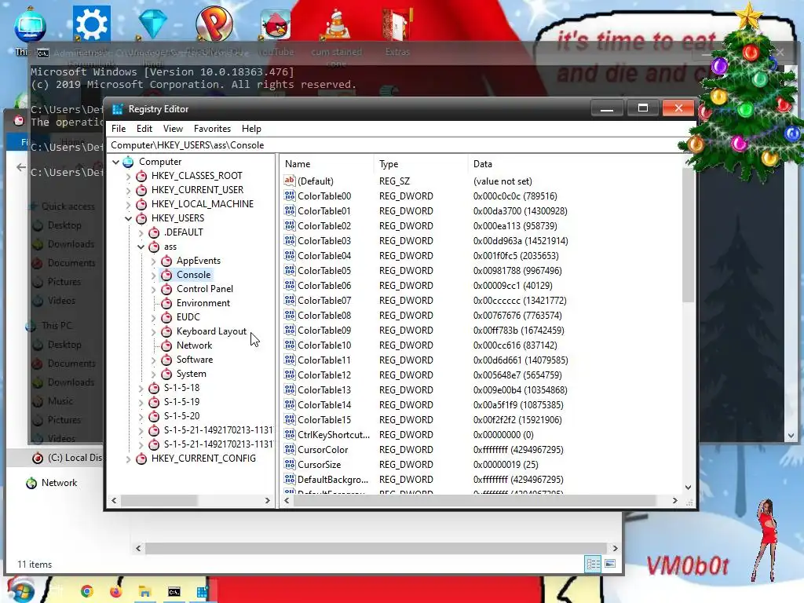Screen dimensions: 804x603
Task: Open the Edit menu in Registry Editor
Action: click(x=144, y=129)
